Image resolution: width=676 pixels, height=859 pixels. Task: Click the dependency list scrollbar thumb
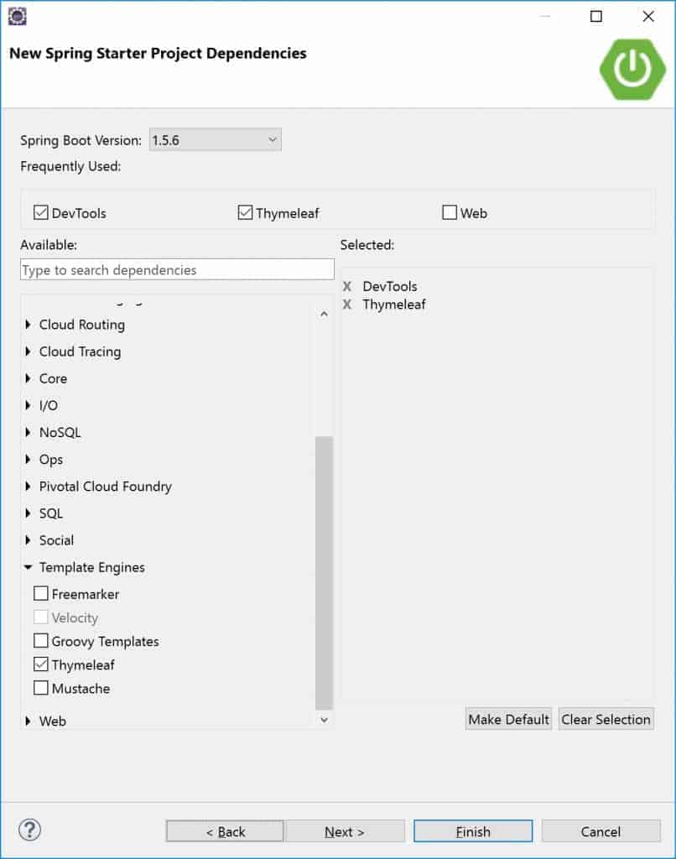click(x=324, y=572)
